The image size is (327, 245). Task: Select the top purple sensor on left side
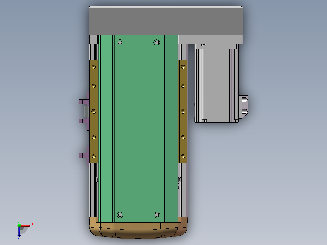[x=83, y=101]
